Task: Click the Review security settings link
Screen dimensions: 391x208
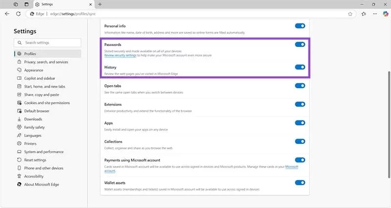Action: click(x=120, y=55)
